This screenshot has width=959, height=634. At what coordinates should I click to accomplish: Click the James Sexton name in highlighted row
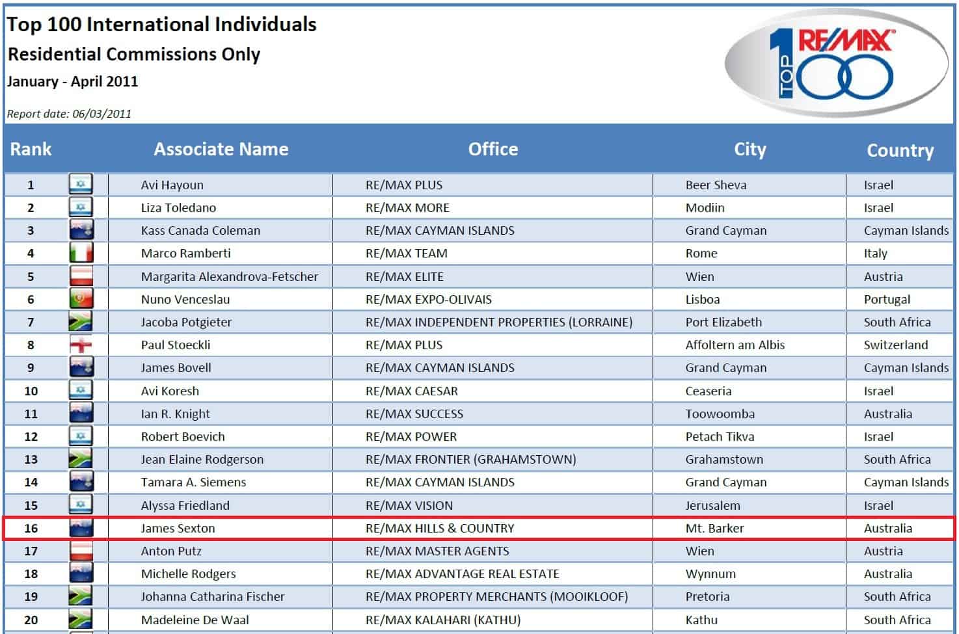pyautogui.click(x=178, y=528)
